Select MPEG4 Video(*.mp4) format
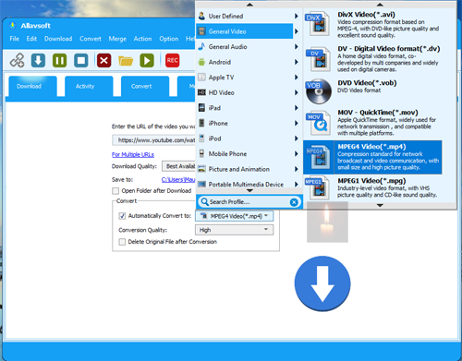The height and width of the screenshot is (361, 462). pos(372,157)
